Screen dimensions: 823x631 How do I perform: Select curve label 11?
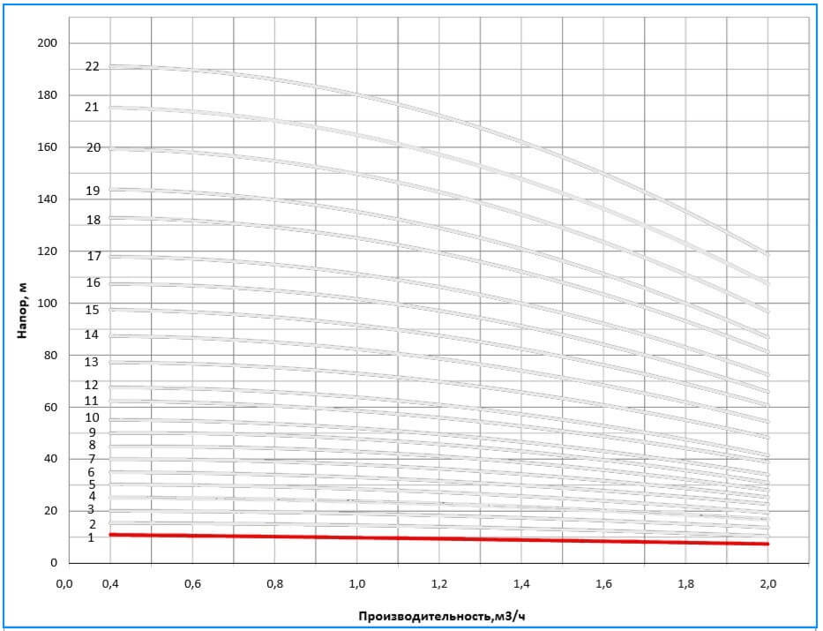[x=92, y=401]
